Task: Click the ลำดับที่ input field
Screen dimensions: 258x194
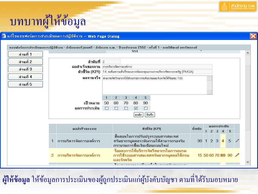Action: pyautogui.click(x=111, y=62)
